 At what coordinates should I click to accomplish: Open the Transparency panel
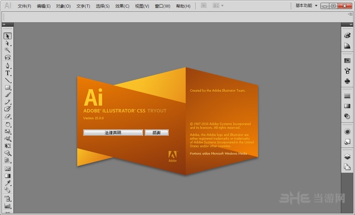coord(347,116)
